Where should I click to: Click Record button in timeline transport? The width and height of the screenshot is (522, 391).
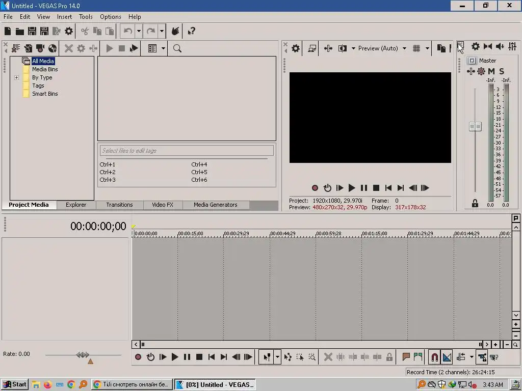click(x=138, y=357)
